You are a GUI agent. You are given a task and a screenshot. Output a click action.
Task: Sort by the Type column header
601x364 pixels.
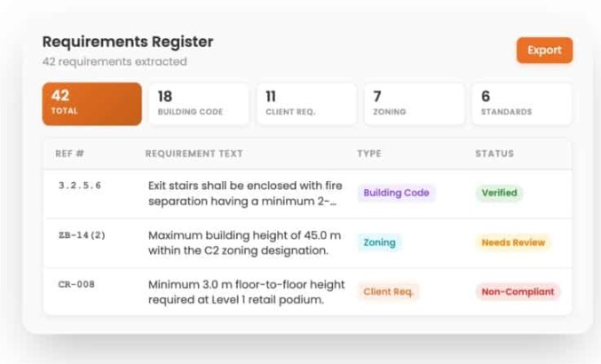tap(369, 154)
